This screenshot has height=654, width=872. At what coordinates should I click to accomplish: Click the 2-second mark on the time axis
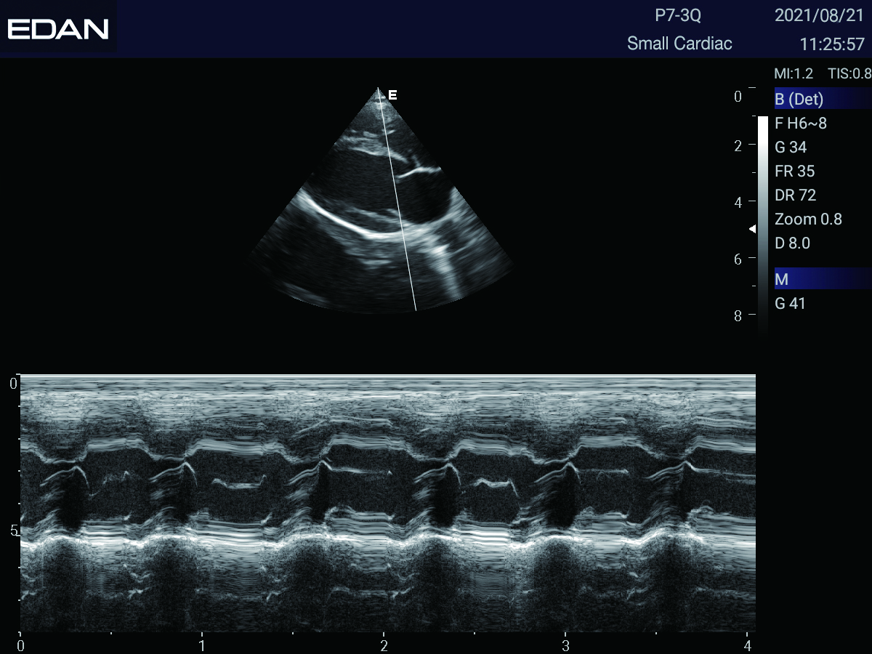click(384, 645)
